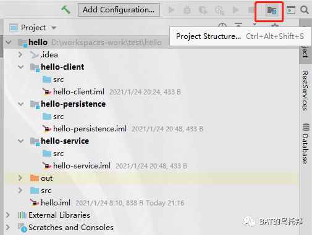312x235 pixels.
Task: Click the hello-client.iml timestamp 2021/1/24 20:24
Action: pos(135,92)
